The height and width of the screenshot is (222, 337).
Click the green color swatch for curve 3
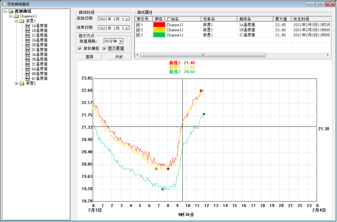tap(159, 35)
